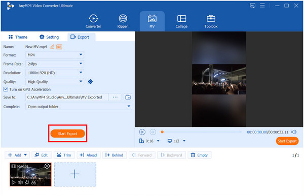Expand the Frame Rate dropdown showing 24fps
The width and height of the screenshot is (304, 196).
55,64
